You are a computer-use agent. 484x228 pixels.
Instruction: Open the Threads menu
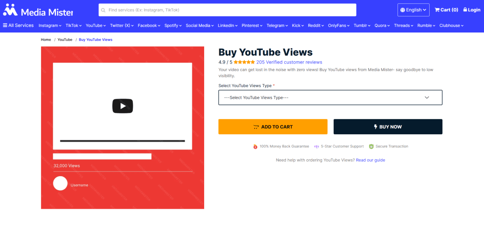pos(404,25)
